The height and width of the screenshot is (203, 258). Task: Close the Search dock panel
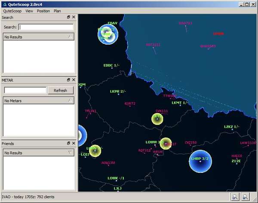point(74,17)
